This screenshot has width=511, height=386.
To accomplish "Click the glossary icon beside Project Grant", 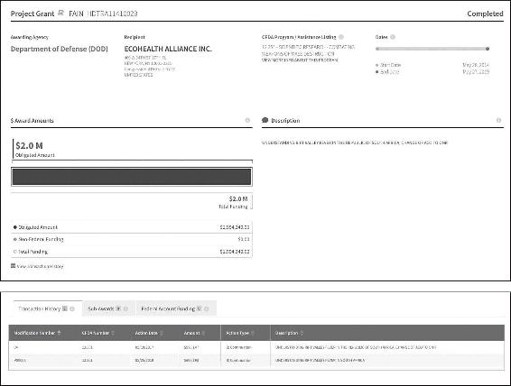I will (x=60, y=13).
